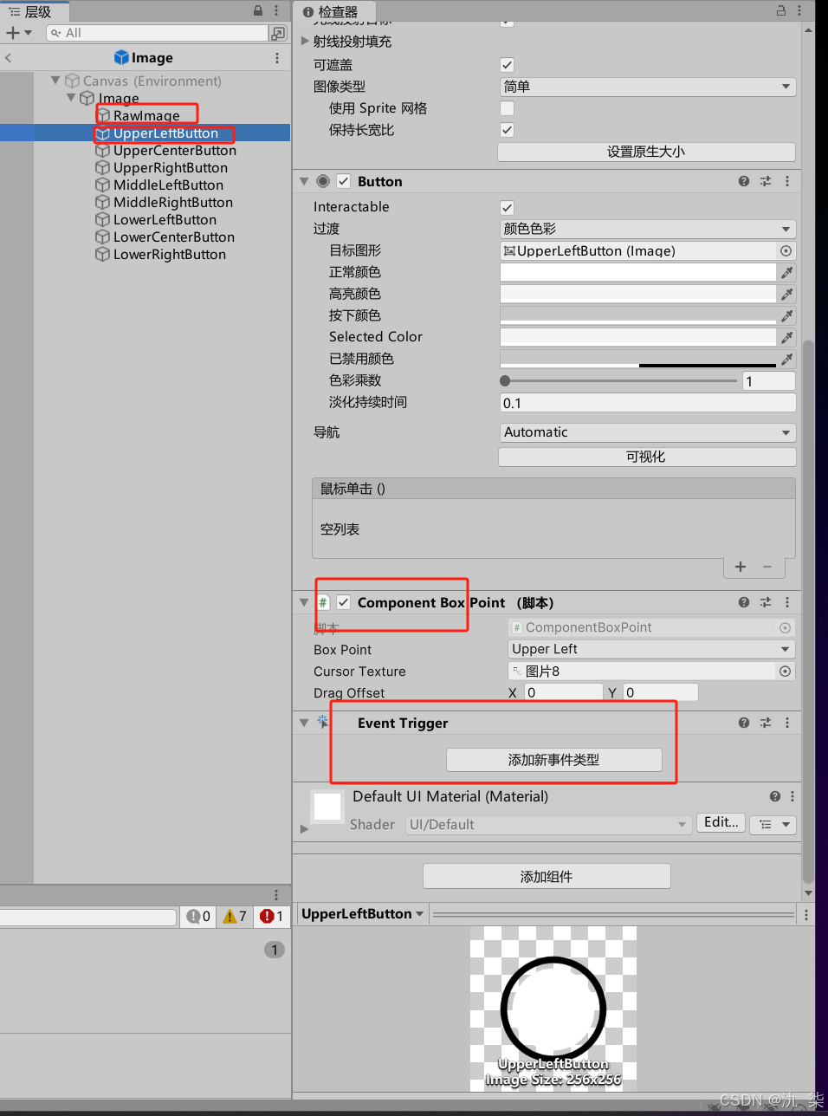Add an entry to the 鼠标单击 list
Screen dimensions: 828x1116
(741, 567)
